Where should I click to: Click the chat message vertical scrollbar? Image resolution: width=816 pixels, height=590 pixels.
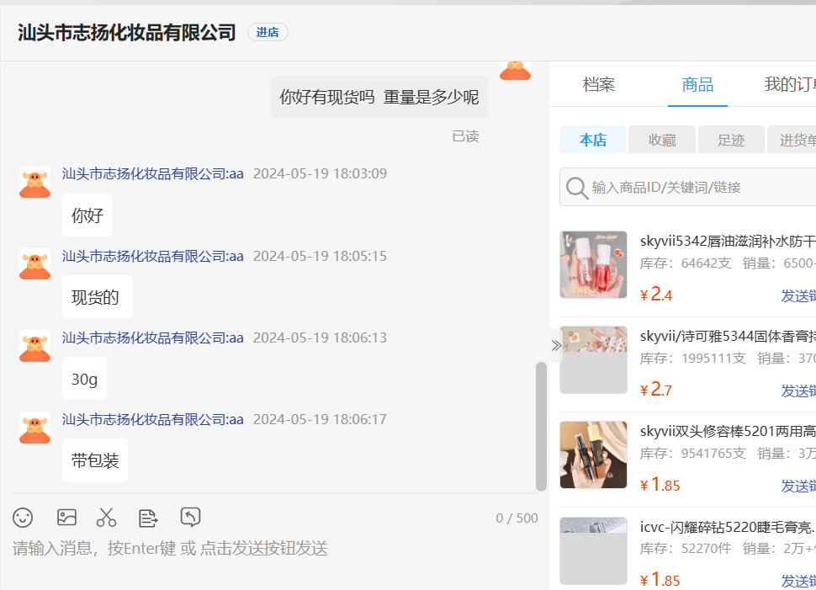tap(541, 425)
